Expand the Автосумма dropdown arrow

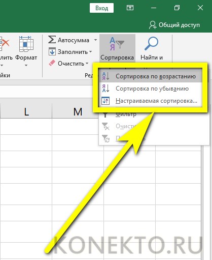pos(95,40)
